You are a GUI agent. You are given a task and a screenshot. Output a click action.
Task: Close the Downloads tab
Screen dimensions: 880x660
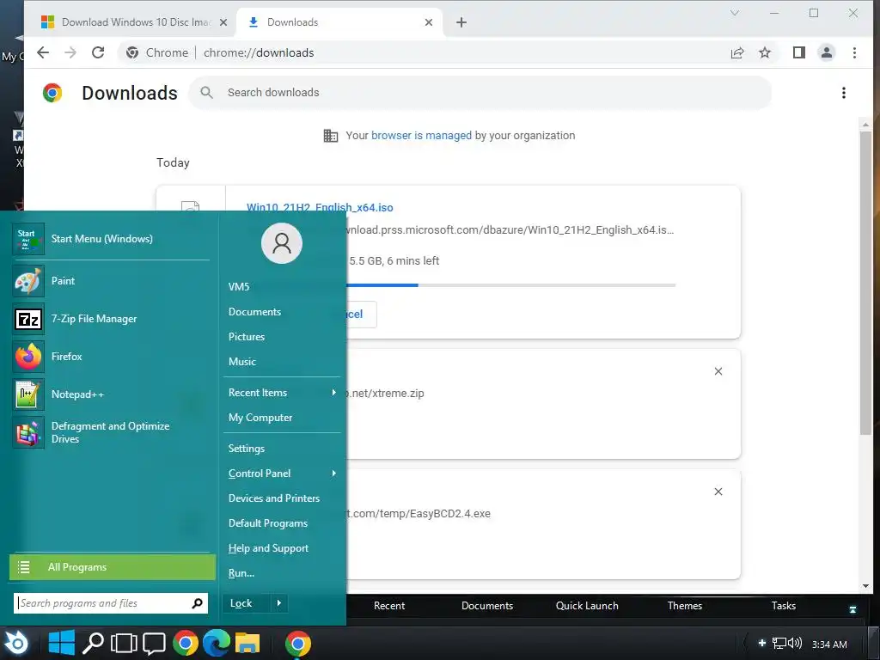428,22
